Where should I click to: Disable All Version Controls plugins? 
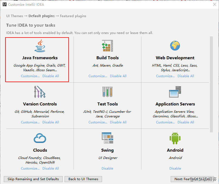pyautogui.click(x=50, y=122)
